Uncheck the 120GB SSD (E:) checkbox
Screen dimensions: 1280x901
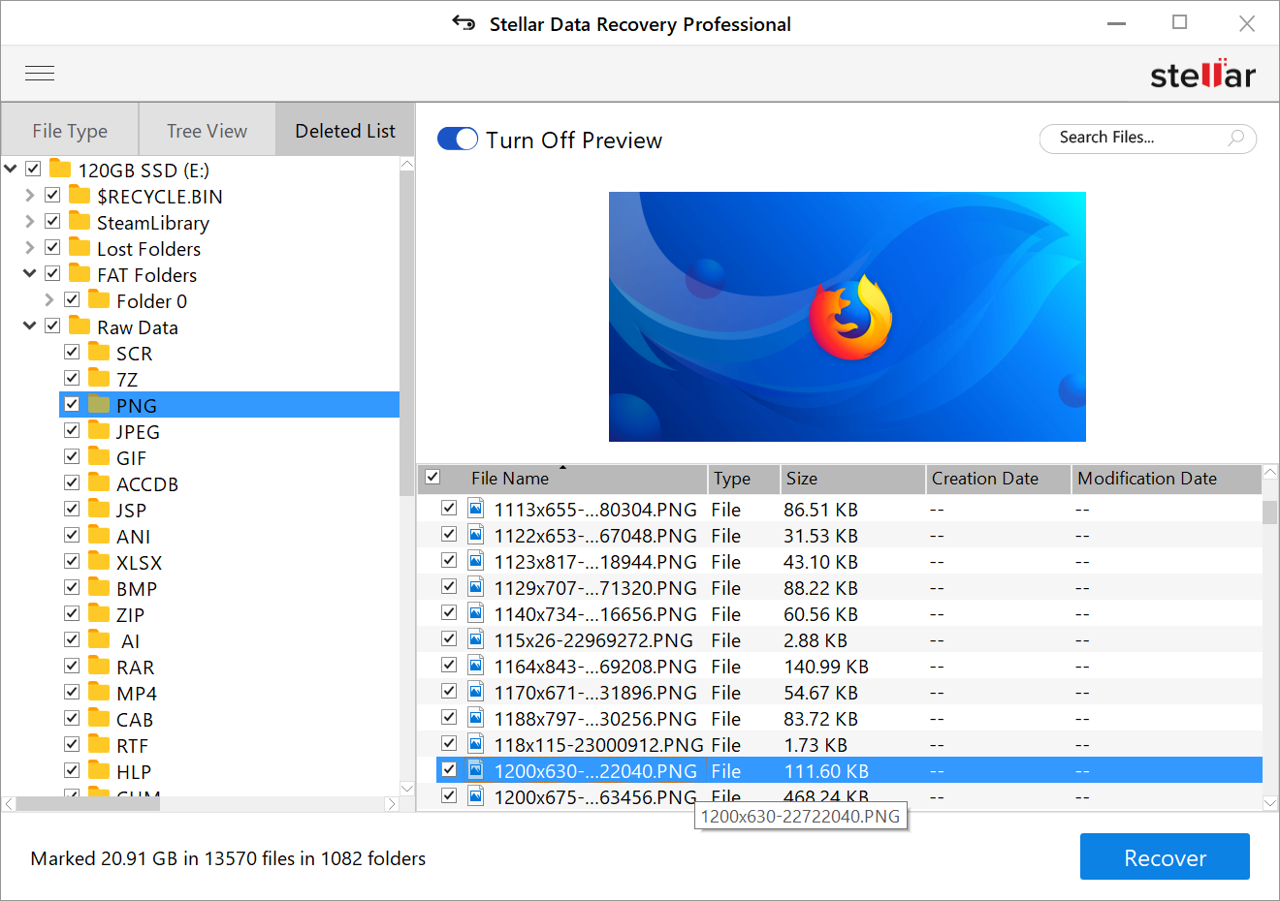click(33, 169)
